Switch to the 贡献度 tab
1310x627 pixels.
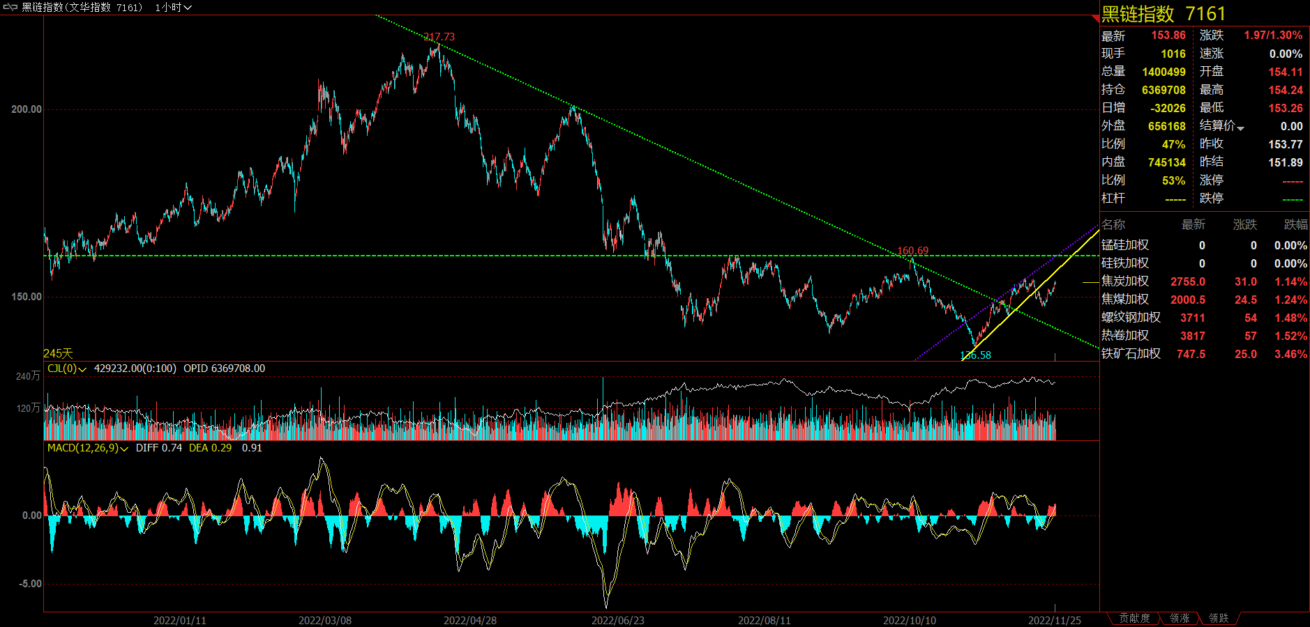[1134, 618]
